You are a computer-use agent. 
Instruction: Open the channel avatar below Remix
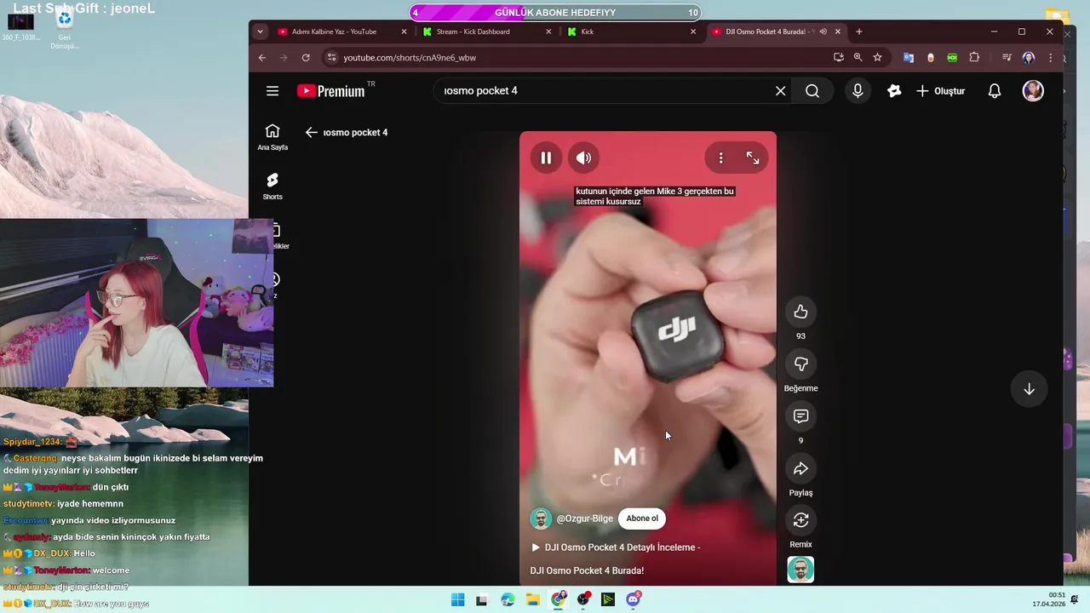[x=800, y=570]
